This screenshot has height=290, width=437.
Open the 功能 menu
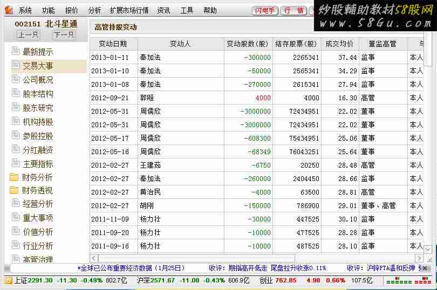click(48, 11)
